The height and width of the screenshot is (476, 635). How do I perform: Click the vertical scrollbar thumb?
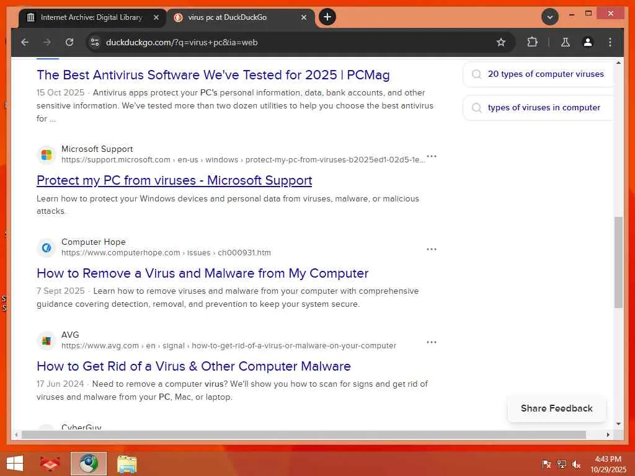pos(618,262)
